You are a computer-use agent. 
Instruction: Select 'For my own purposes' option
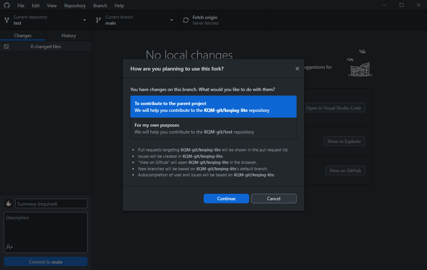pos(213,128)
